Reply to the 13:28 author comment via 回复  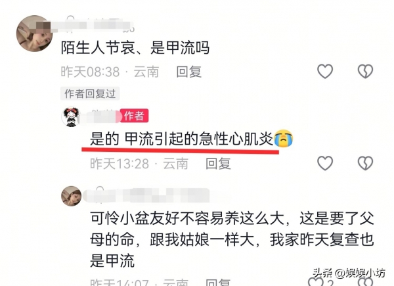pos(218,164)
